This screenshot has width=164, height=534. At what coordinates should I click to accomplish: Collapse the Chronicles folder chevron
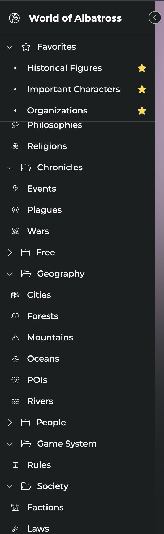point(10,167)
